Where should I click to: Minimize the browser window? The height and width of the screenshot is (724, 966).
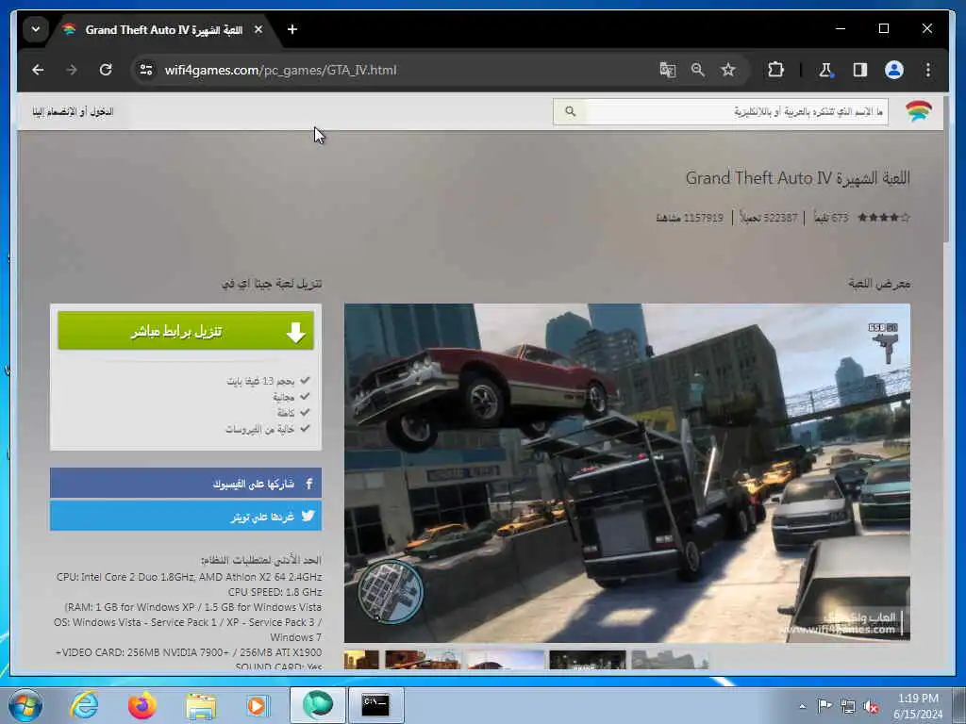(841, 28)
